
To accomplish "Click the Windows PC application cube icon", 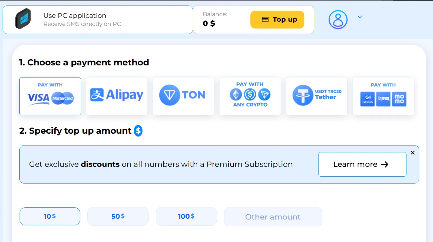I will 23,19.
